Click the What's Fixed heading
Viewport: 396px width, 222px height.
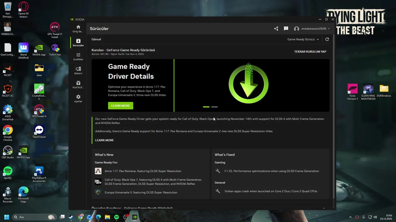coord(225,155)
